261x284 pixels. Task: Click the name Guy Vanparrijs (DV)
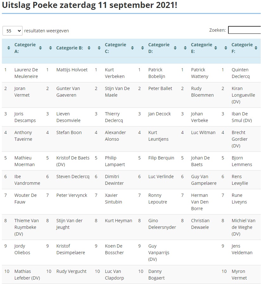(x=159, y=253)
